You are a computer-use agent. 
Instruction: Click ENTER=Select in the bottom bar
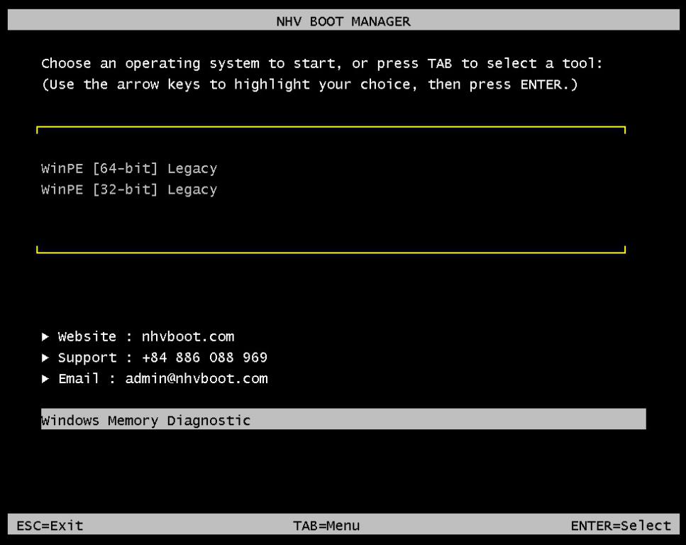point(620,526)
